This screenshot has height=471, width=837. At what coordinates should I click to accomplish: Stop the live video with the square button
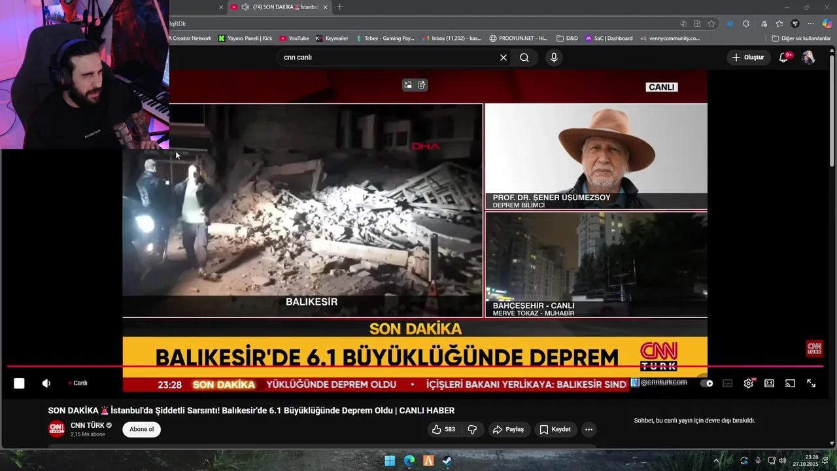19,383
